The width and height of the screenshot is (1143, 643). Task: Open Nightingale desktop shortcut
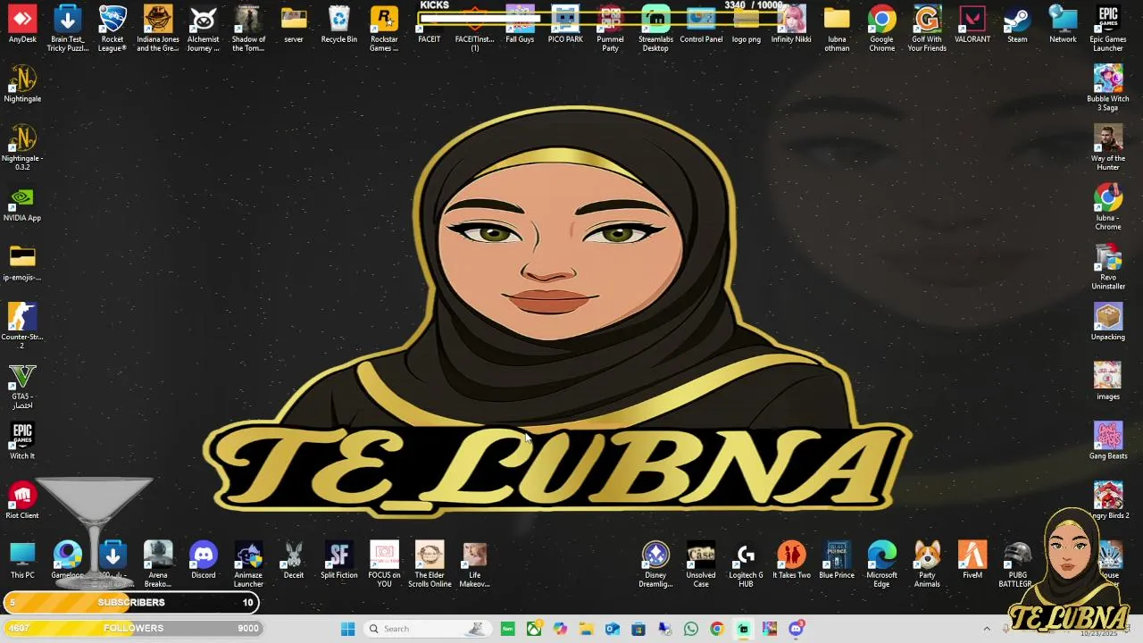click(x=22, y=85)
